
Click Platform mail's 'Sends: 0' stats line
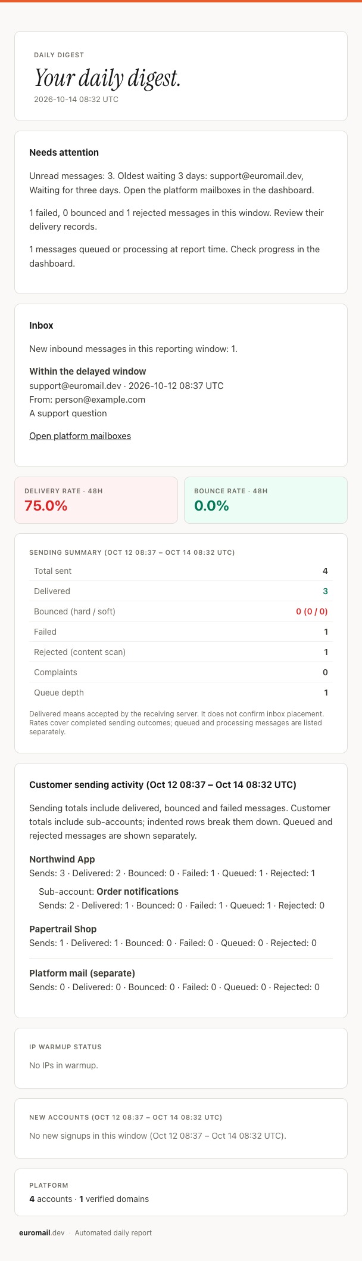point(174,987)
